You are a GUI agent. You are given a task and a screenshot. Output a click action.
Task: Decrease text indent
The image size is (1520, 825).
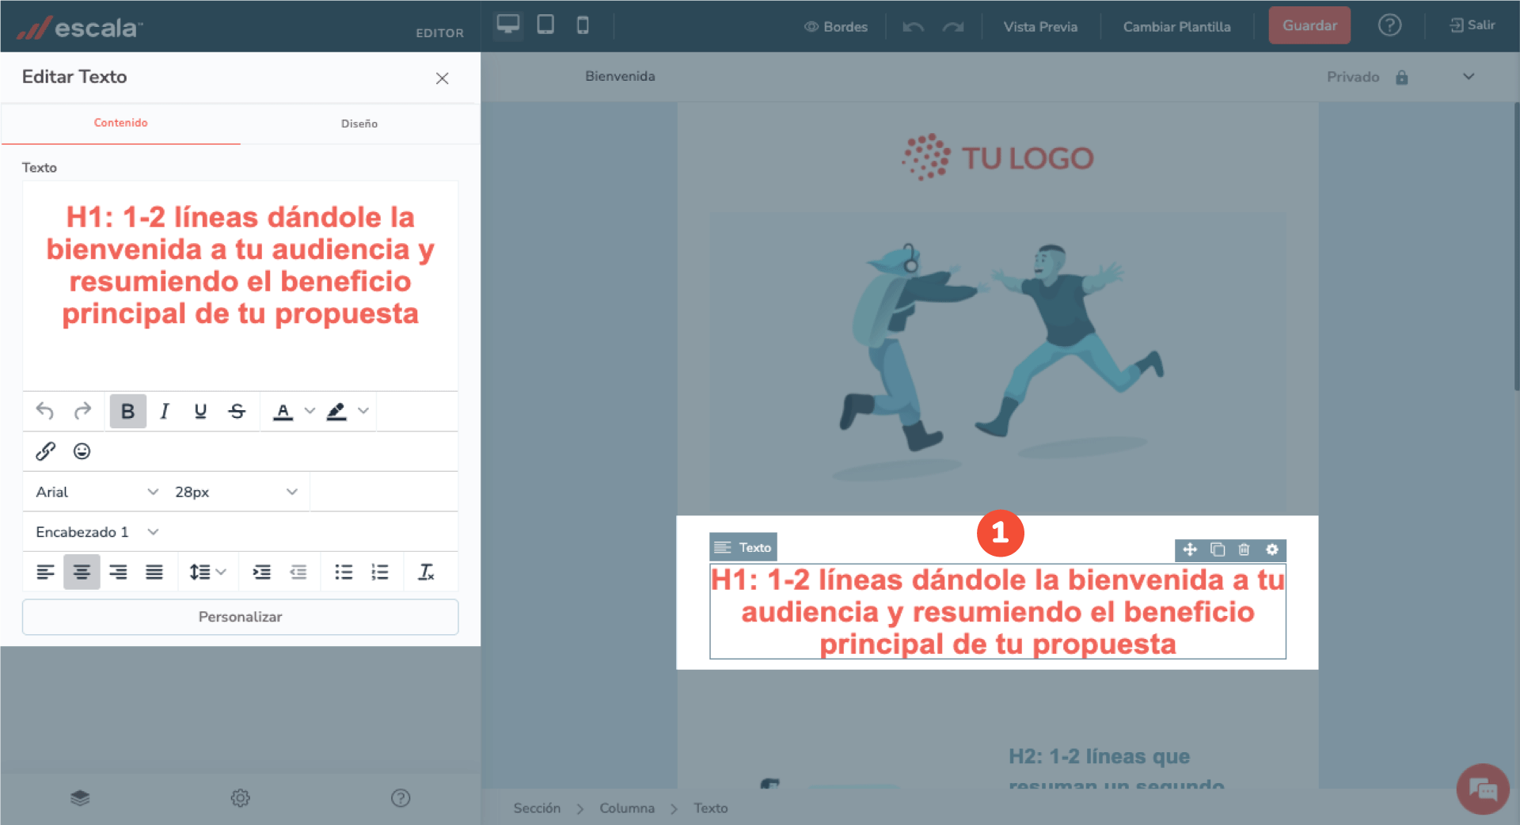298,572
